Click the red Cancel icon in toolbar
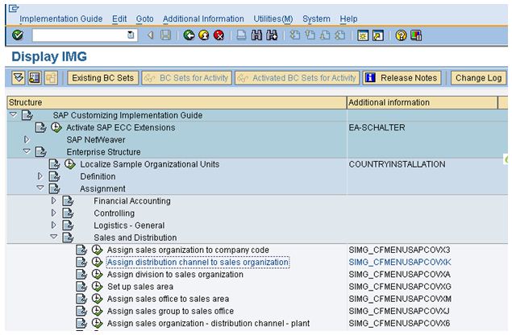Screen dimensions: 512x335 (x=219, y=35)
